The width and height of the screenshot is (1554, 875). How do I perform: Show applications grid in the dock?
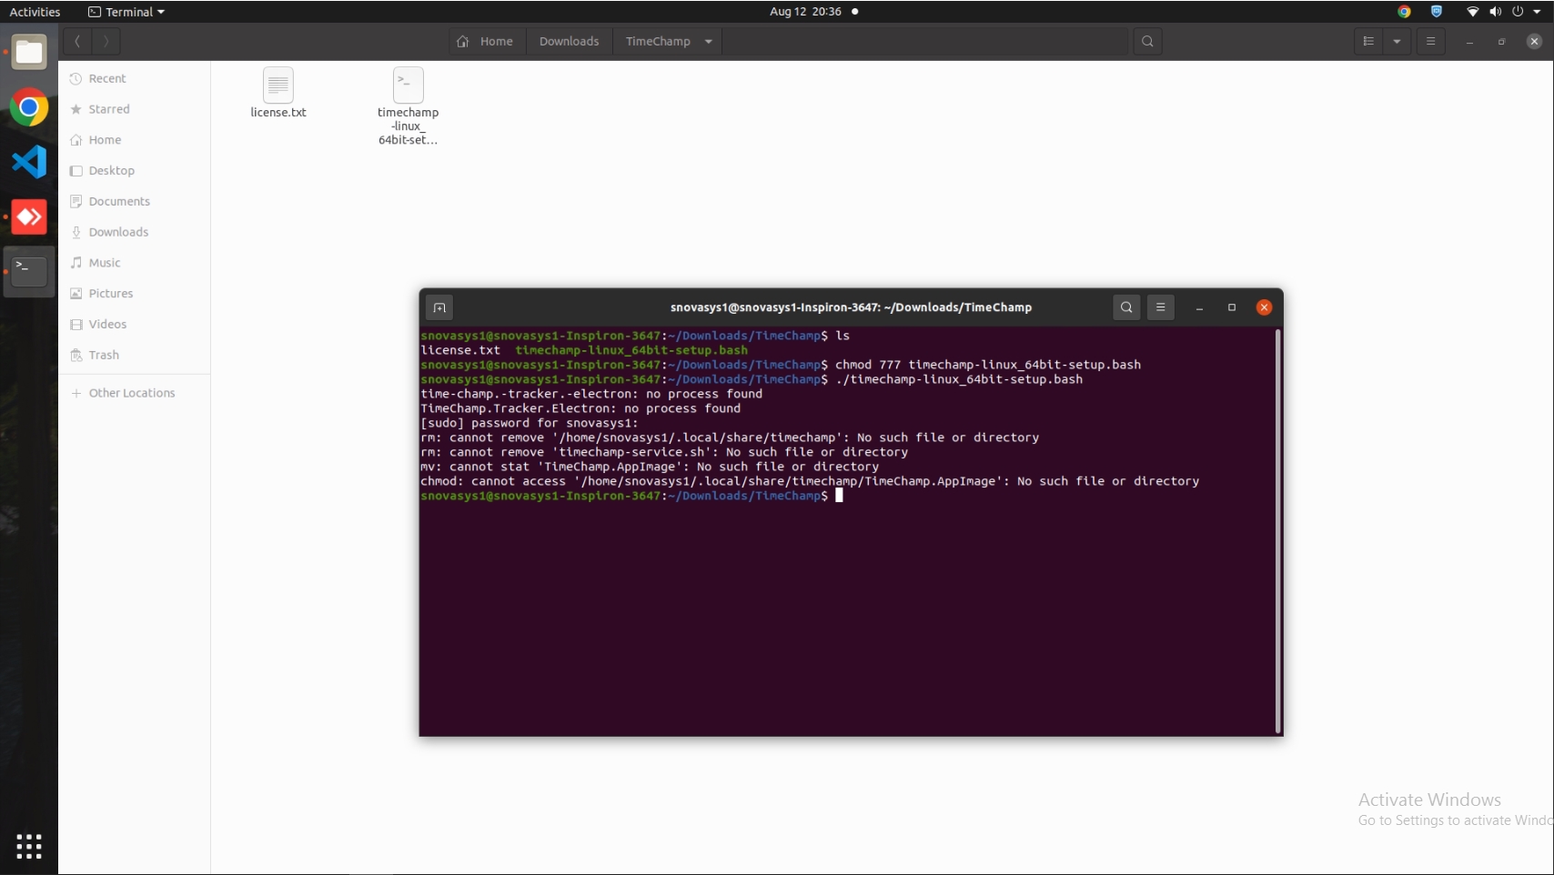click(29, 846)
